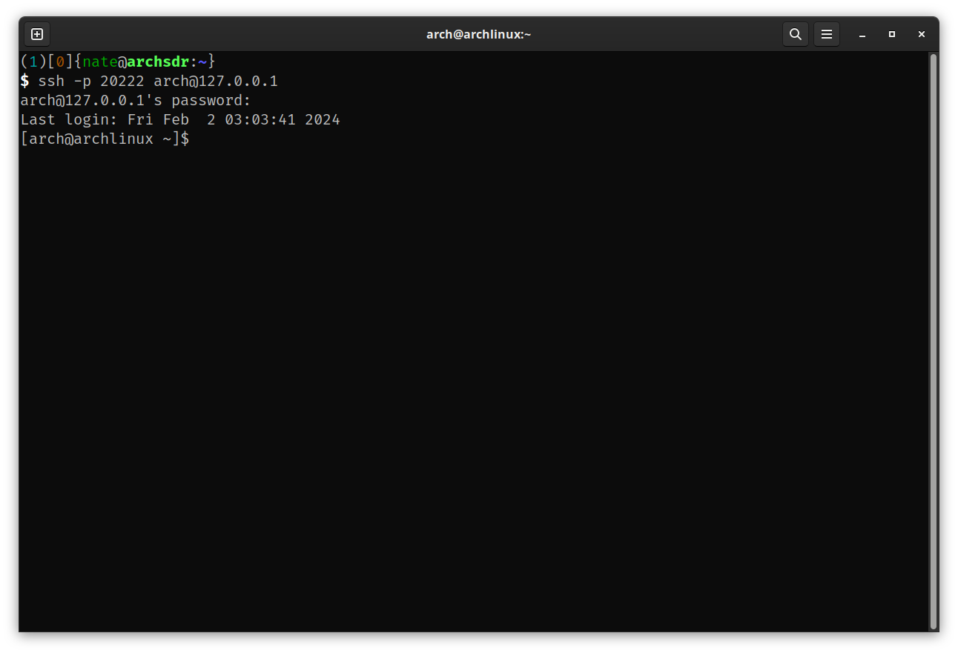Click the [arch@archlinux ~]$ prompt line
Image resolution: width=958 pixels, height=653 pixels.
(105, 139)
